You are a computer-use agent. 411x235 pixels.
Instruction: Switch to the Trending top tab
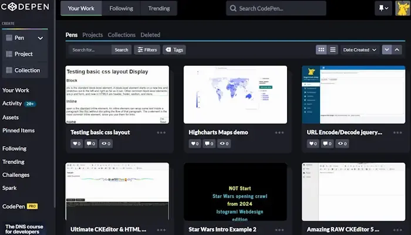(159, 8)
